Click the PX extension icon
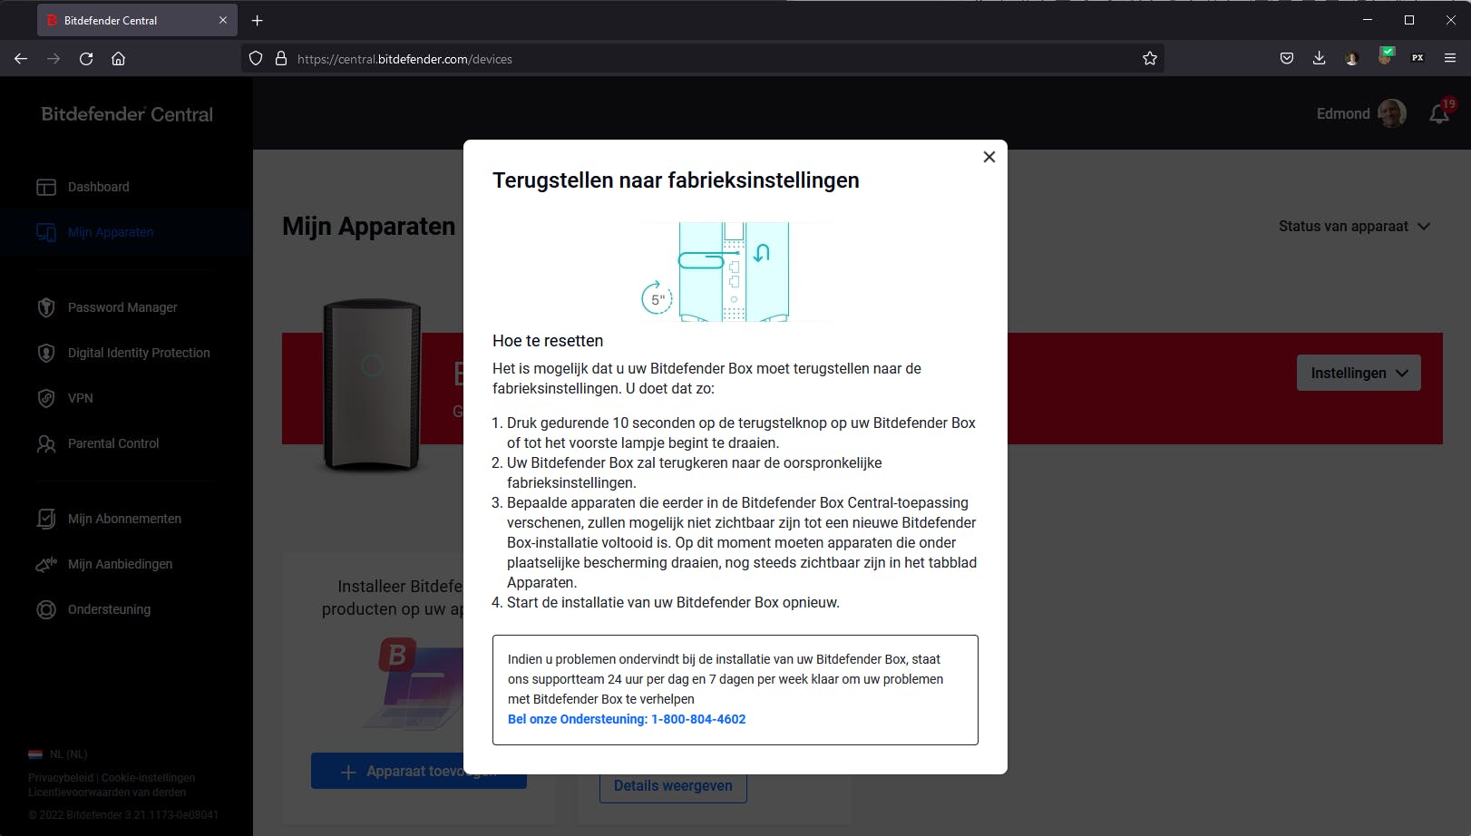 (x=1417, y=59)
